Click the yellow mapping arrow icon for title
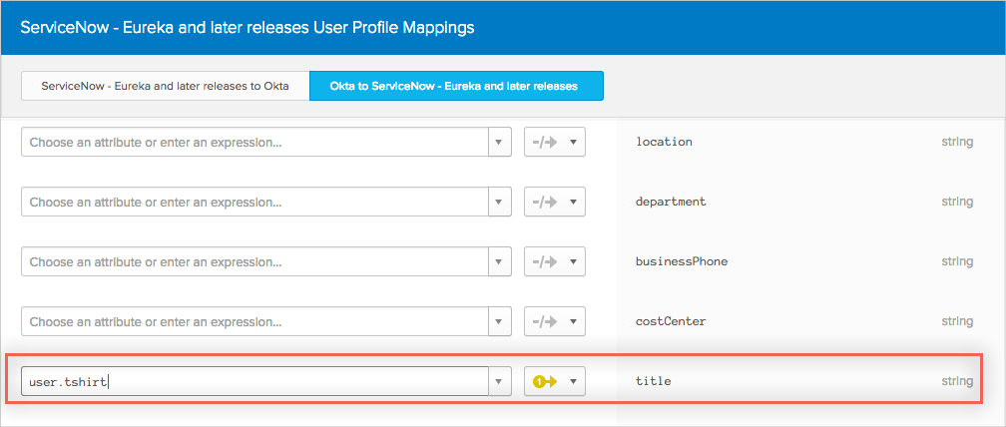Image resolution: width=1006 pixels, height=427 pixels. point(545,381)
